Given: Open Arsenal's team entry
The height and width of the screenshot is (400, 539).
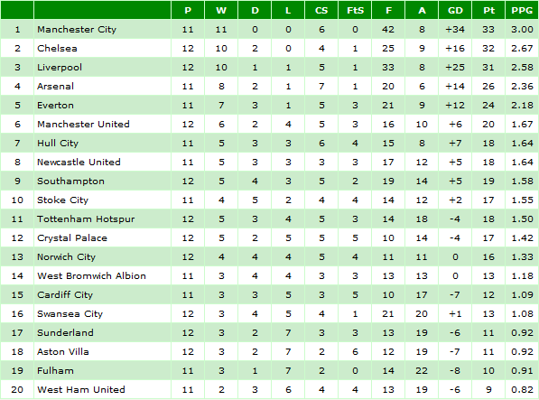Looking at the screenshot, I should click(x=55, y=87).
